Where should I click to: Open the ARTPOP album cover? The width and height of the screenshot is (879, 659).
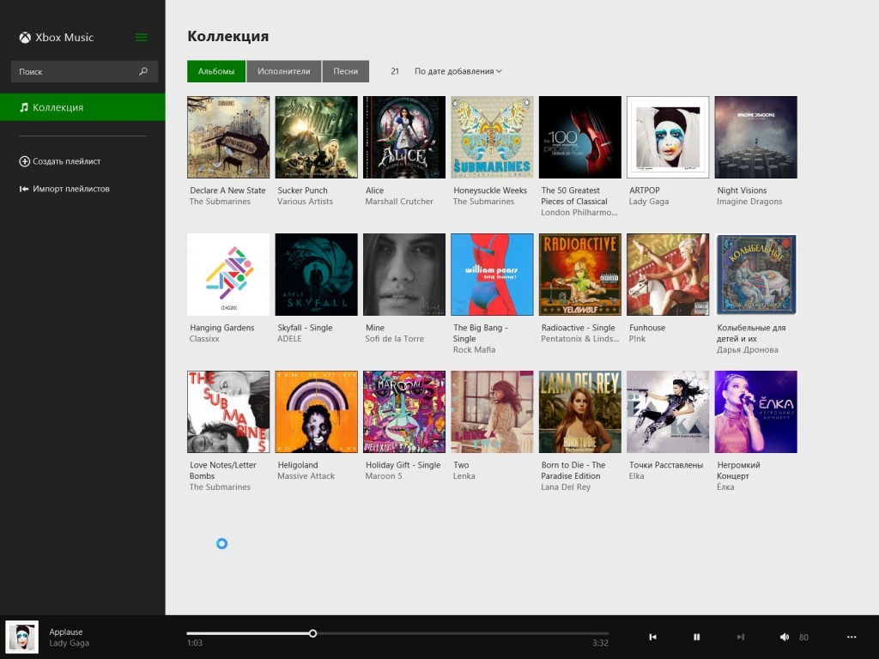click(668, 137)
